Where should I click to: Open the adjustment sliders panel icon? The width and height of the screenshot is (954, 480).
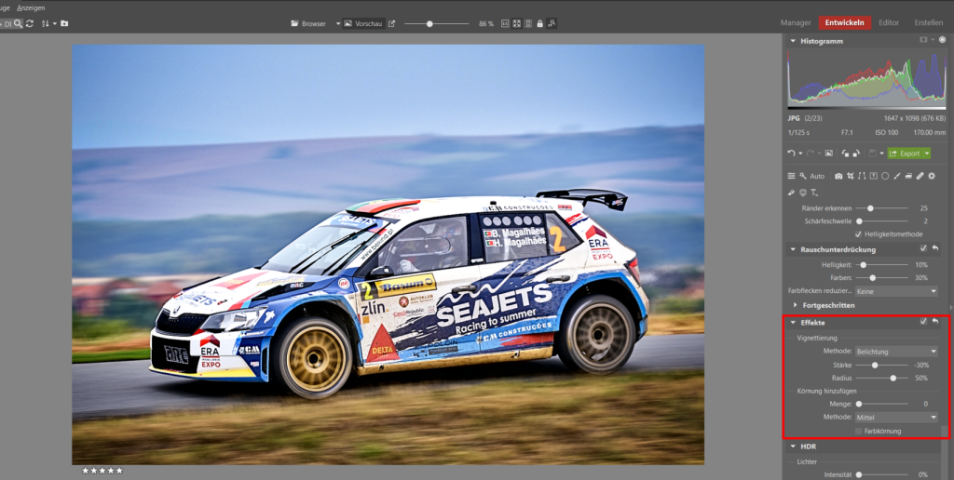tap(791, 176)
